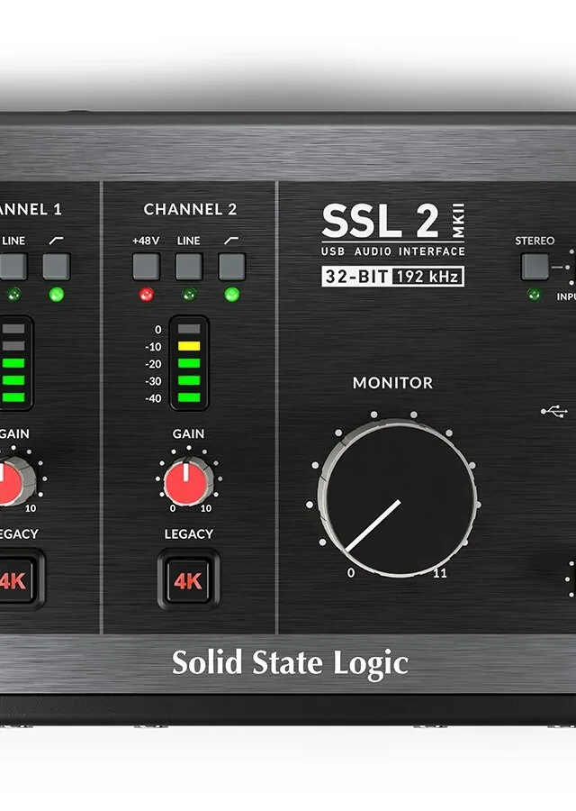This screenshot has height=811, width=576.
Task: Toggle the Channel 2 high-pass filter button
Action: pyautogui.click(x=232, y=267)
